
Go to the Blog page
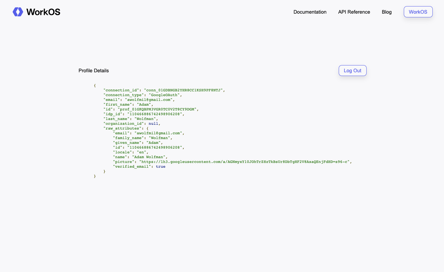387,12
